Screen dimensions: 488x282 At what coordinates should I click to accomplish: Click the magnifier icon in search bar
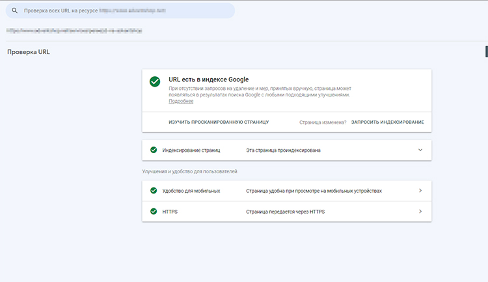15,11
